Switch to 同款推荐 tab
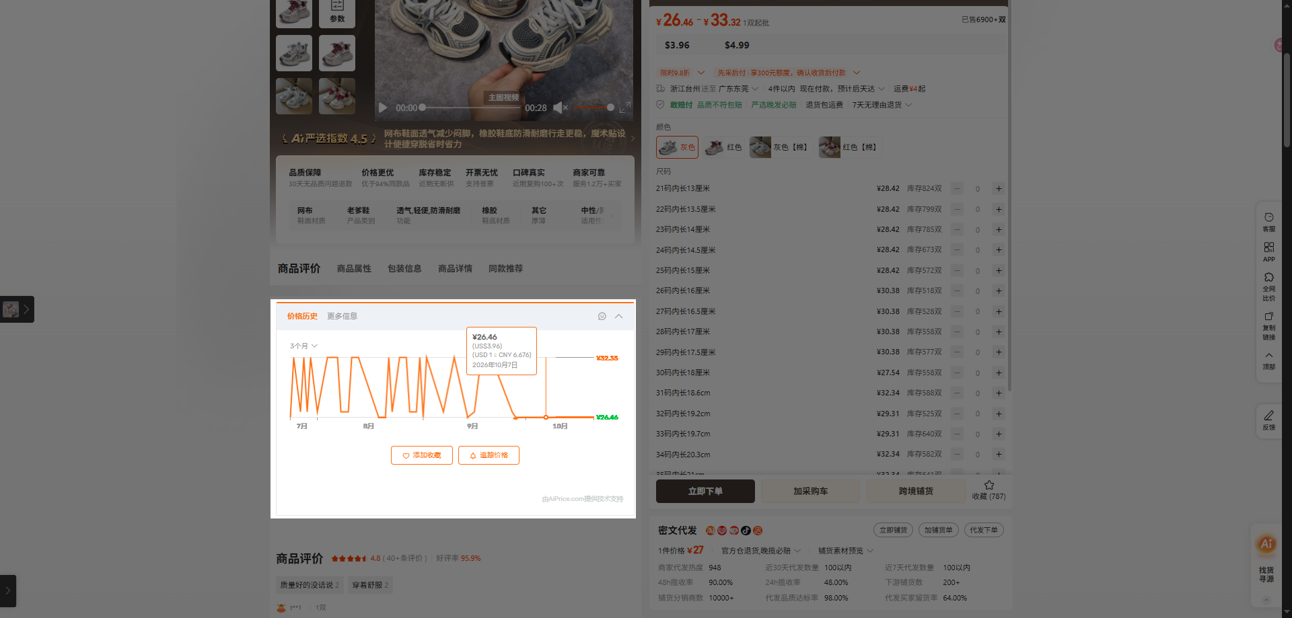 pos(505,268)
